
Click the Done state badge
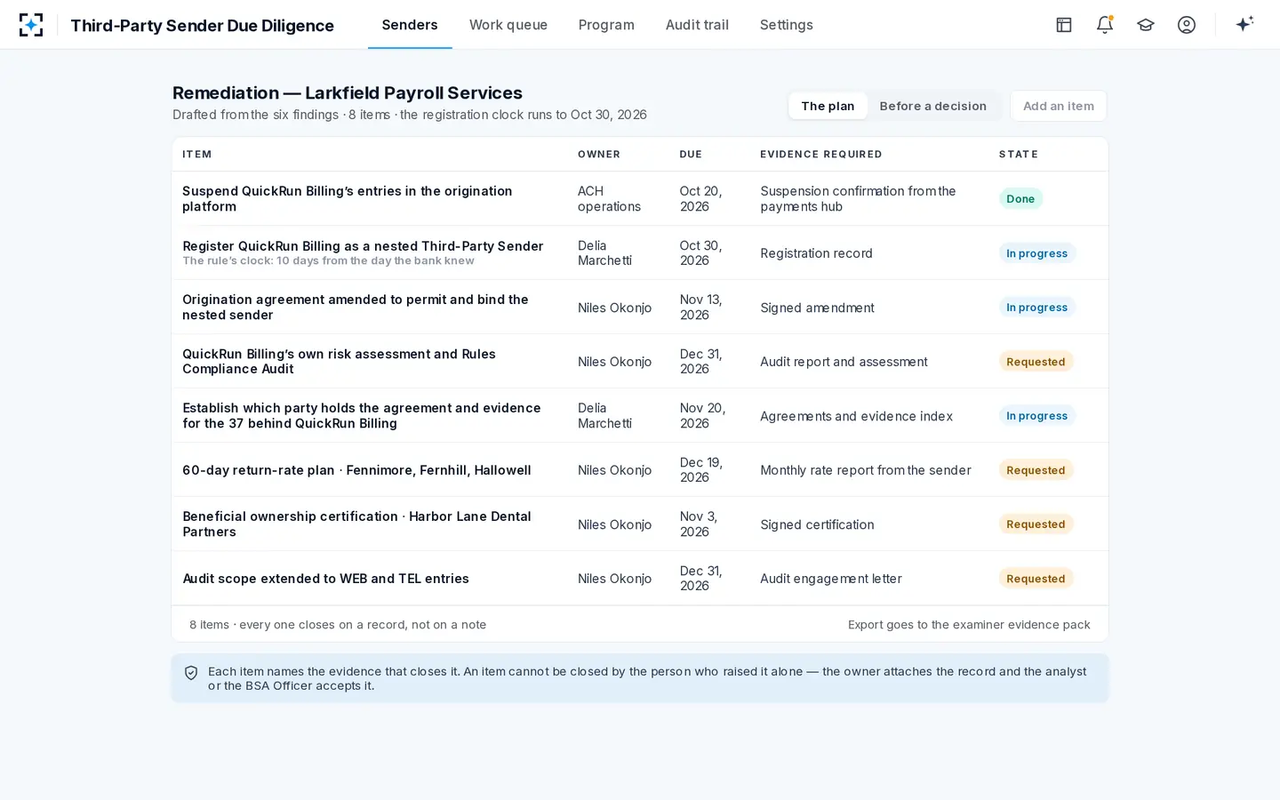1020,199
